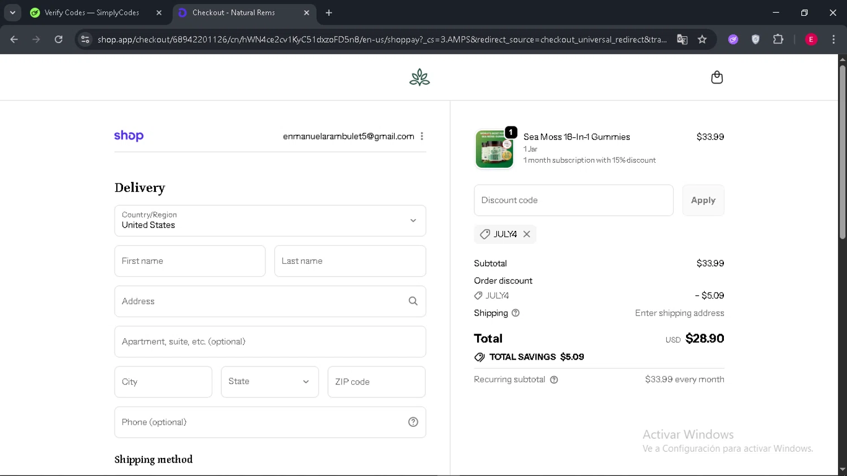
Task: Click the Shop Pay logo
Action: click(129, 136)
